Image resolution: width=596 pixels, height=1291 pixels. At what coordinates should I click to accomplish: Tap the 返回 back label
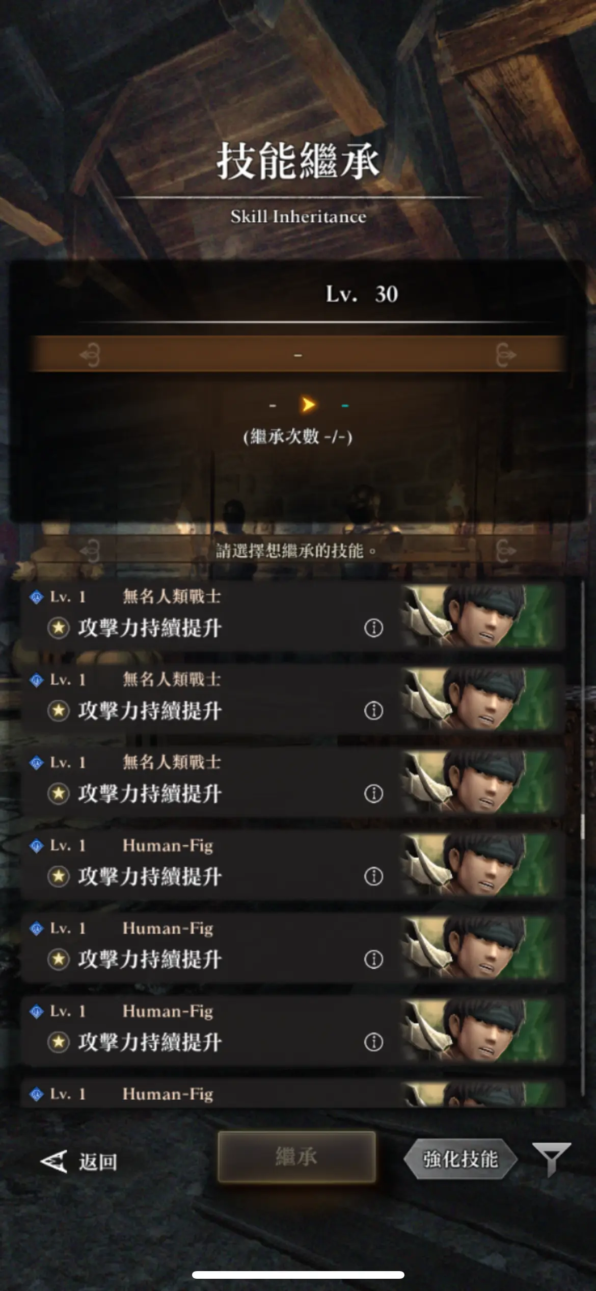click(98, 1163)
